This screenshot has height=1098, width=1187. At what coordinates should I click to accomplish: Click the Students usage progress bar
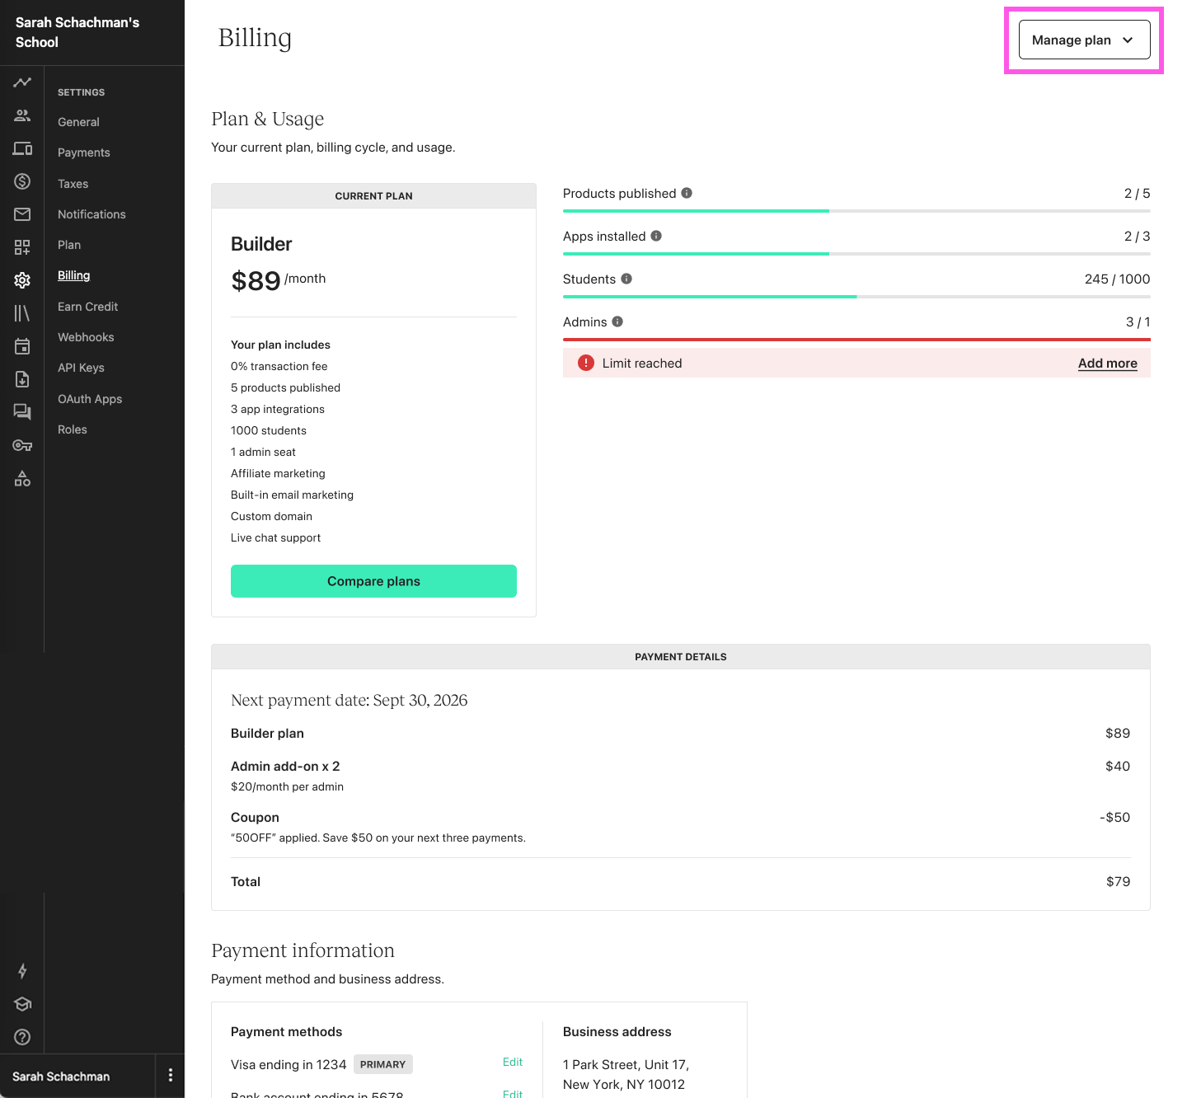(x=856, y=297)
